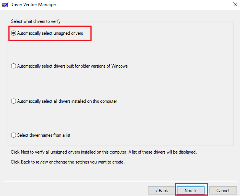240x196 pixels.
Task: Click the "Click Back to review or change" text
Action: click(x=68, y=162)
